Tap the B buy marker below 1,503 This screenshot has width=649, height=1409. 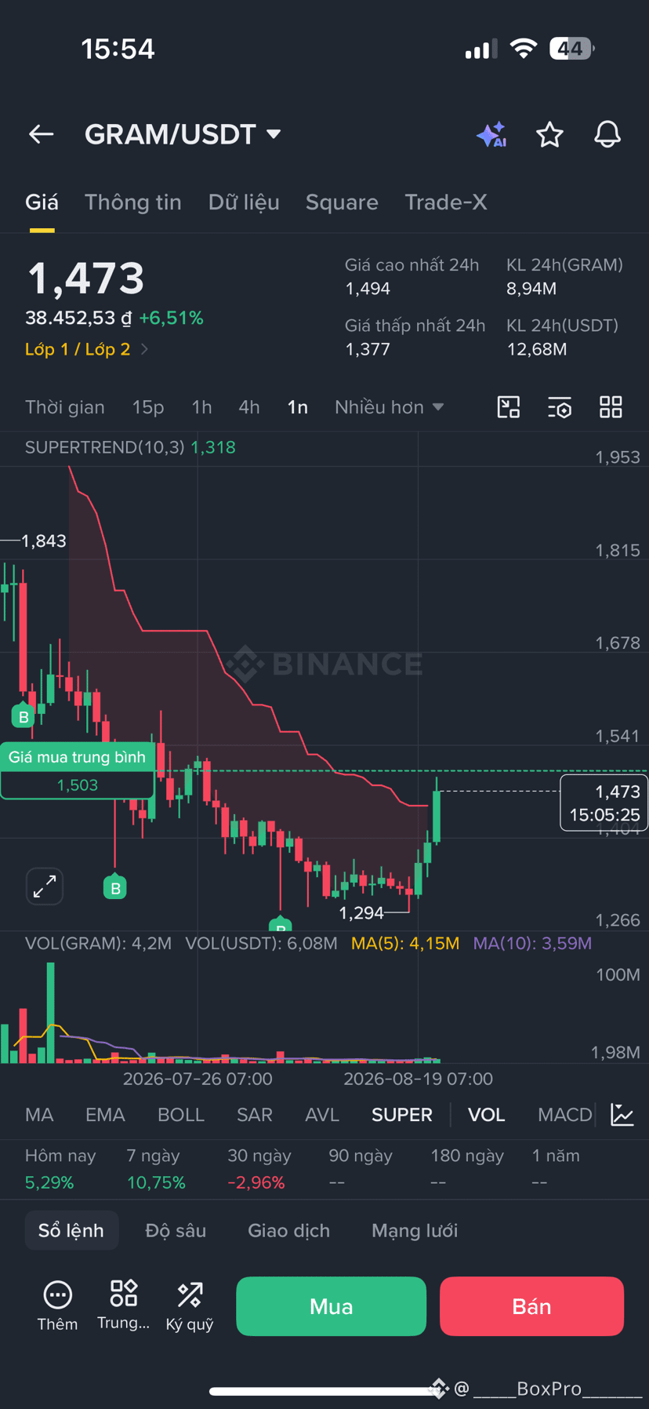tap(115, 887)
